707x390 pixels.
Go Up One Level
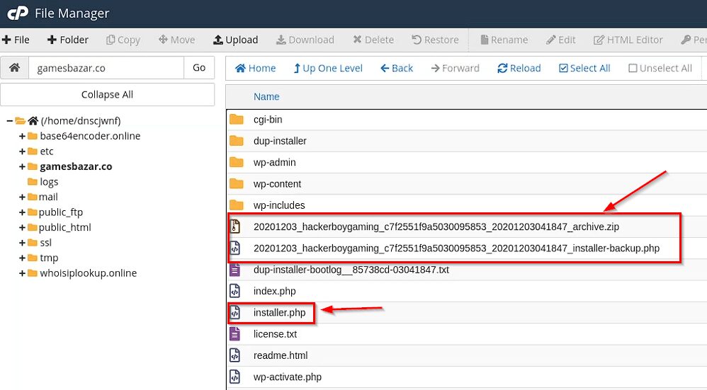tap(328, 68)
